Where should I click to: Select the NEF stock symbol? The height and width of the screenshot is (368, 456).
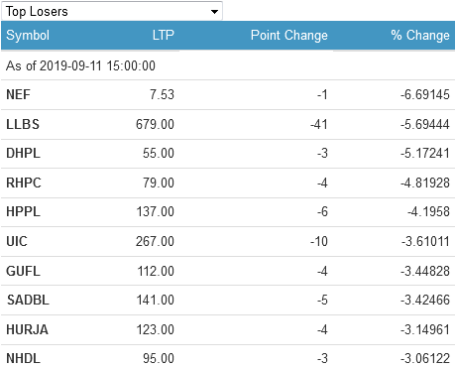(x=18, y=94)
